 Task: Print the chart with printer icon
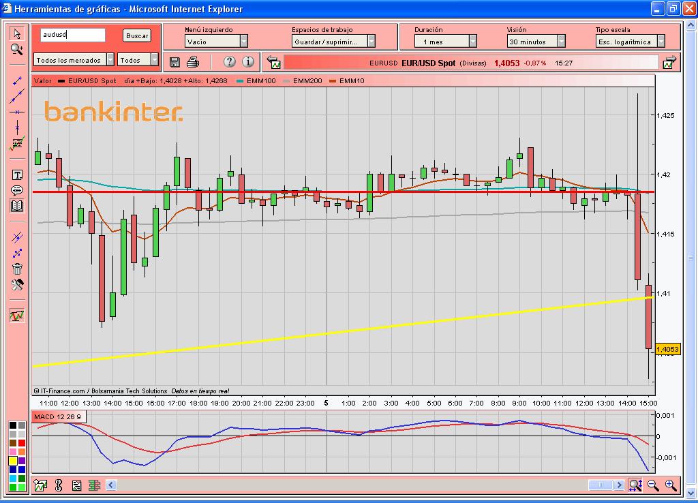pos(192,62)
